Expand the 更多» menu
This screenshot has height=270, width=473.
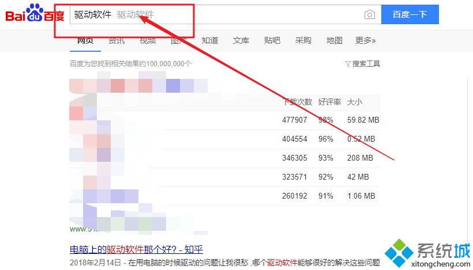(x=365, y=40)
